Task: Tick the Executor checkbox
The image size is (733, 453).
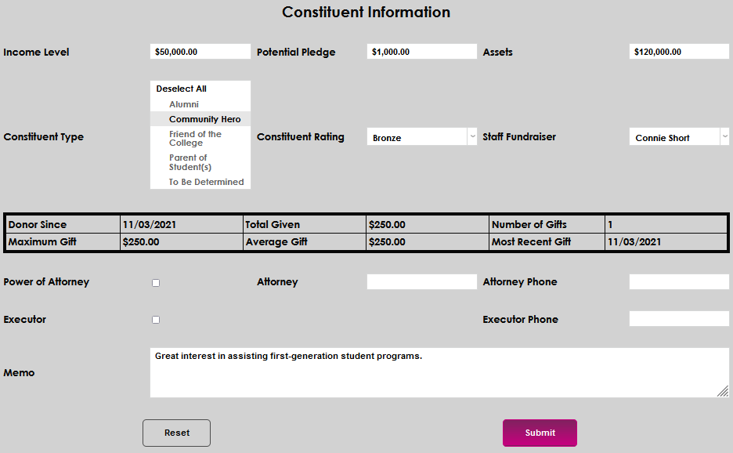Action: pos(156,320)
